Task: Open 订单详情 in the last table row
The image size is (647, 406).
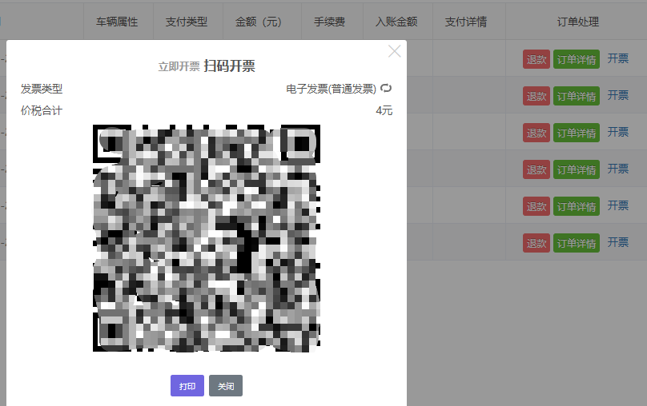Action: [x=577, y=243]
